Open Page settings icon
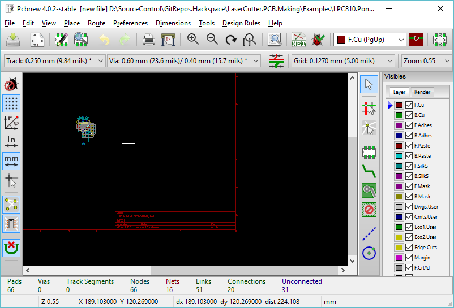The image size is (454, 308). 37,40
